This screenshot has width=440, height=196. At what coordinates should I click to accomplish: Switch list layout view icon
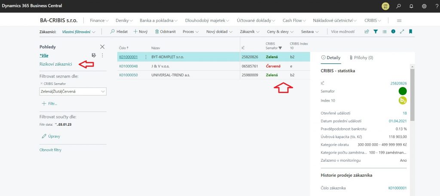coord(385,32)
